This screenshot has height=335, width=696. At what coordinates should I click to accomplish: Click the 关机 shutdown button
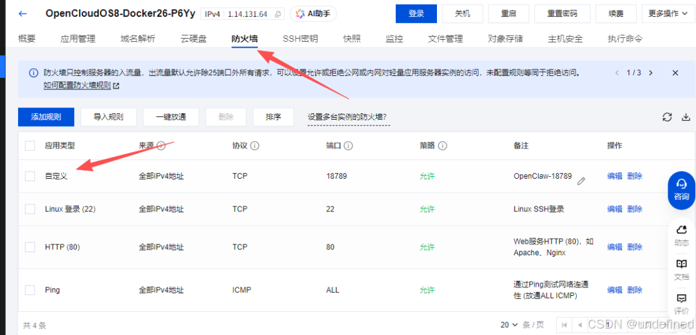pyautogui.click(x=463, y=14)
